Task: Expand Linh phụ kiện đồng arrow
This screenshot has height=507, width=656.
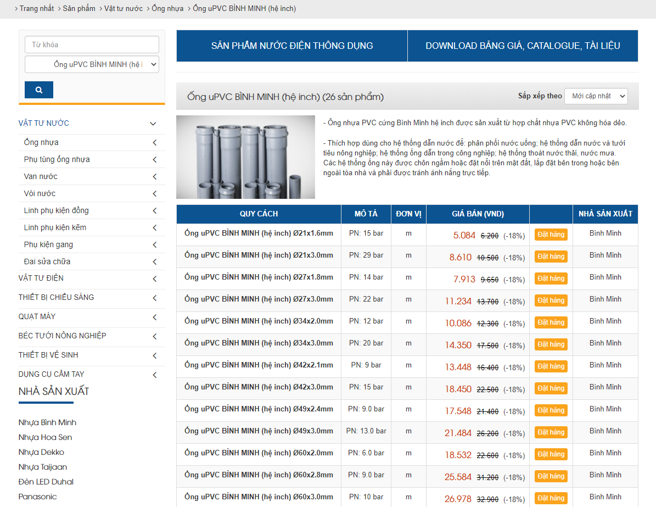Action: click(x=155, y=210)
